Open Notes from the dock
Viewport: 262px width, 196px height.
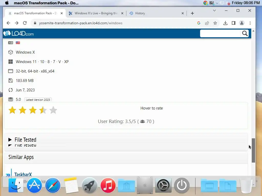pyautogui.click(x=71, y=185)
